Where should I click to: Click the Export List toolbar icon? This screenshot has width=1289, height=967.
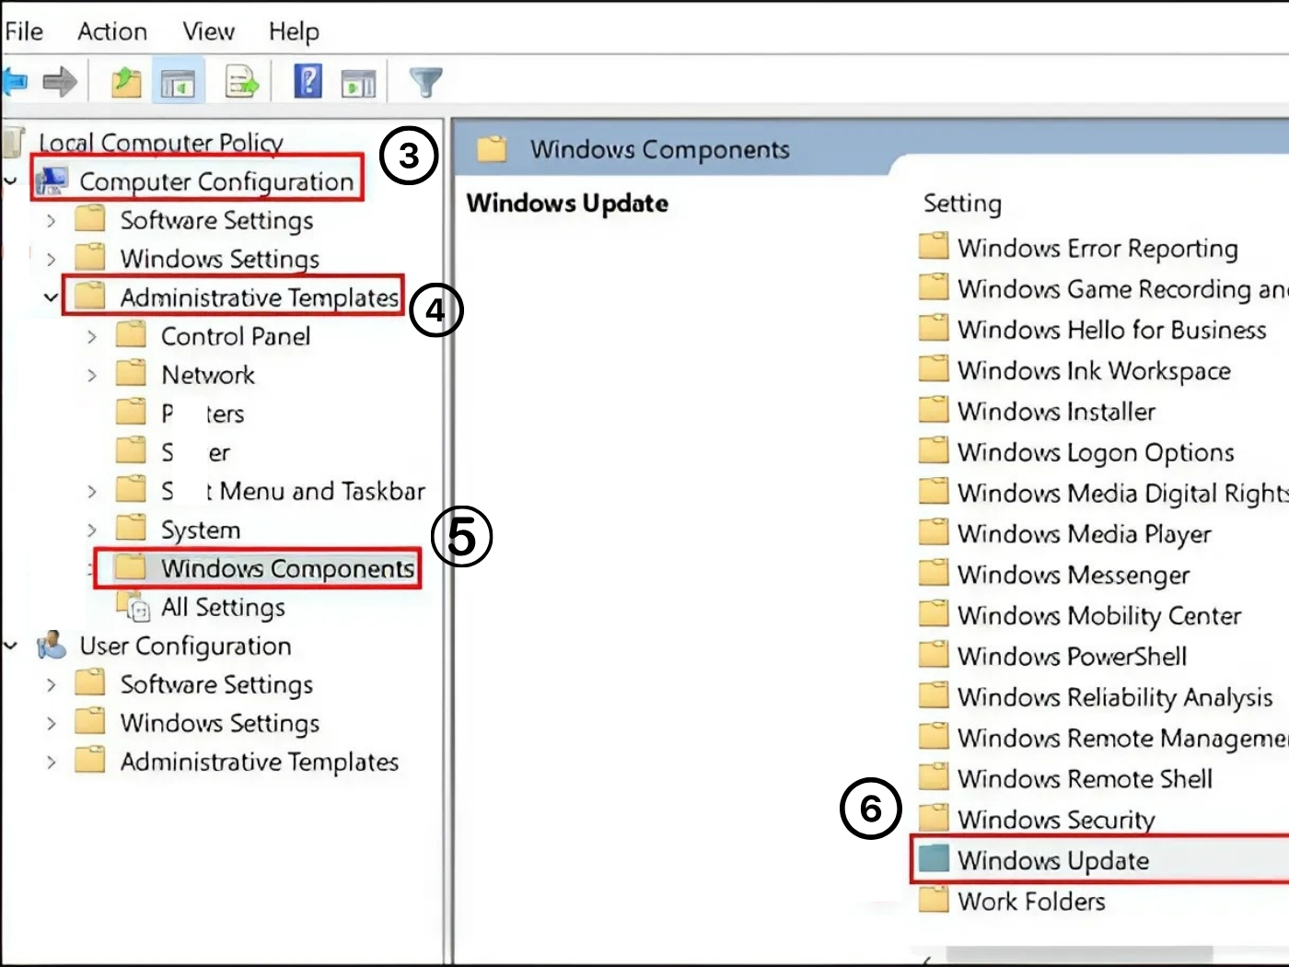(x=242, y=82)
